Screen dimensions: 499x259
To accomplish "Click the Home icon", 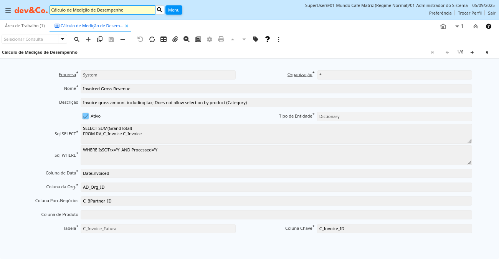I will pyautogui.click(x=443, y=26).
